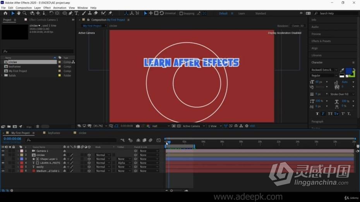
Task: Select the Clone Stamp tool
Action: [90, 13]
